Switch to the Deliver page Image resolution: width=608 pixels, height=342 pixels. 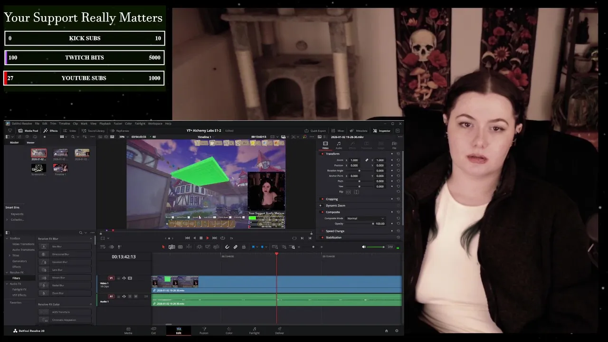279,330
